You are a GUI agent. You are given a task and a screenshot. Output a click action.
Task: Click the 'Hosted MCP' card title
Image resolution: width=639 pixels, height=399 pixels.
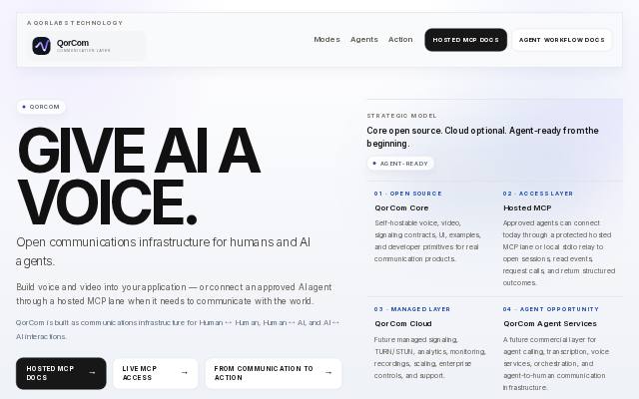pos(527,207)
